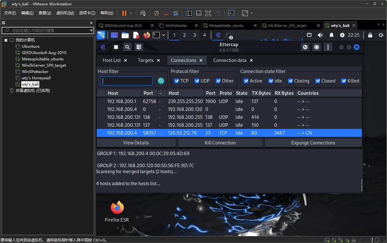Click VMware send Ctrl+Alt+Del icon
This screenshot has height=243, width=387.
[x=143, y=13]
